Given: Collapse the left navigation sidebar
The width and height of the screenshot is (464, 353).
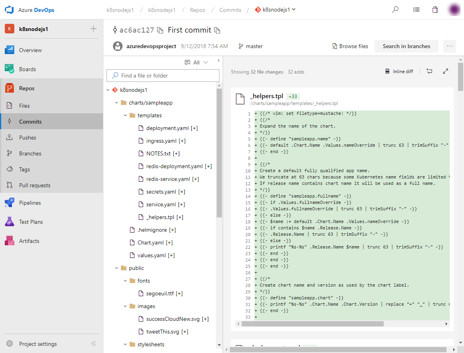Looking at the screenshot, I should [93, 344].
